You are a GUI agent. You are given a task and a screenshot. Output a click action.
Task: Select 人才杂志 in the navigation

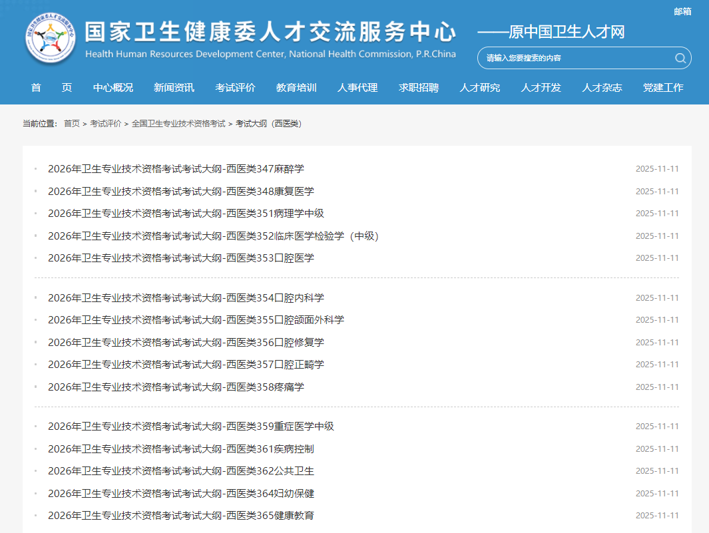click(602, 88)
